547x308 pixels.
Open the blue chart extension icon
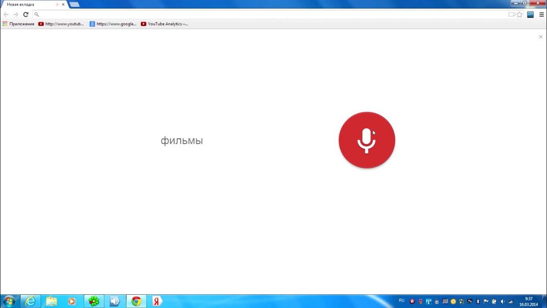530,15
